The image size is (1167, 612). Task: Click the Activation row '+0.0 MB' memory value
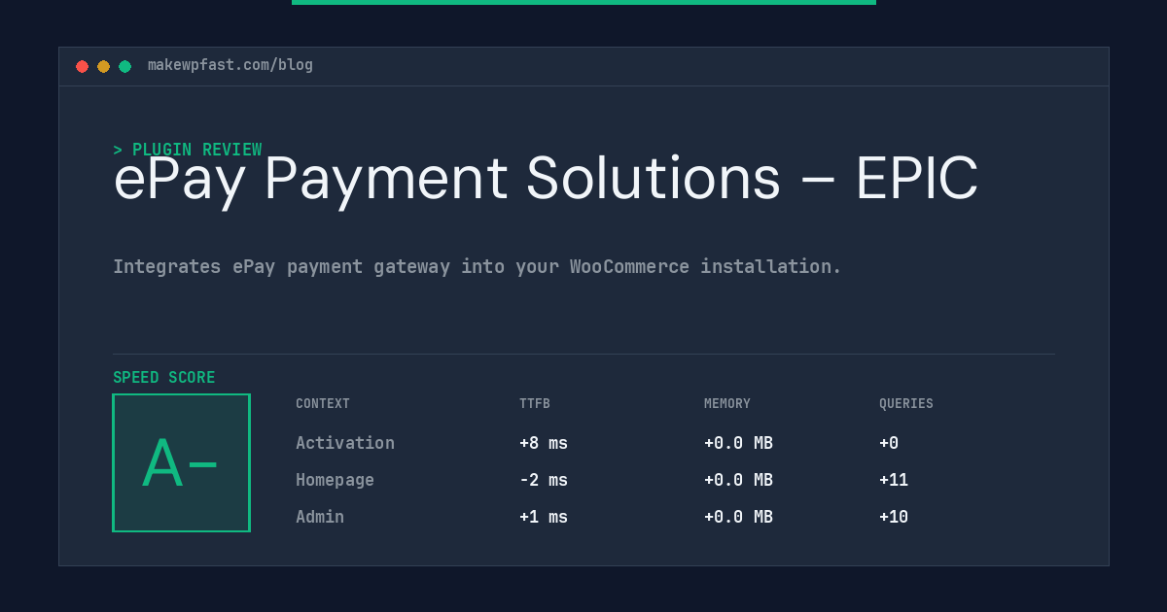[738, 443]
